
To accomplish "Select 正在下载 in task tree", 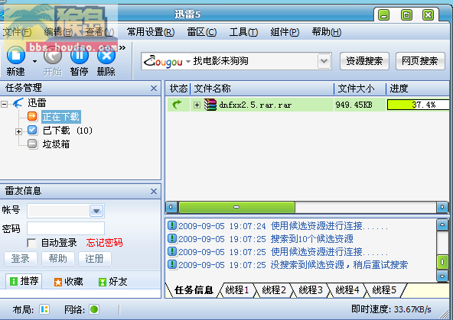I will [x=61, y=117].
